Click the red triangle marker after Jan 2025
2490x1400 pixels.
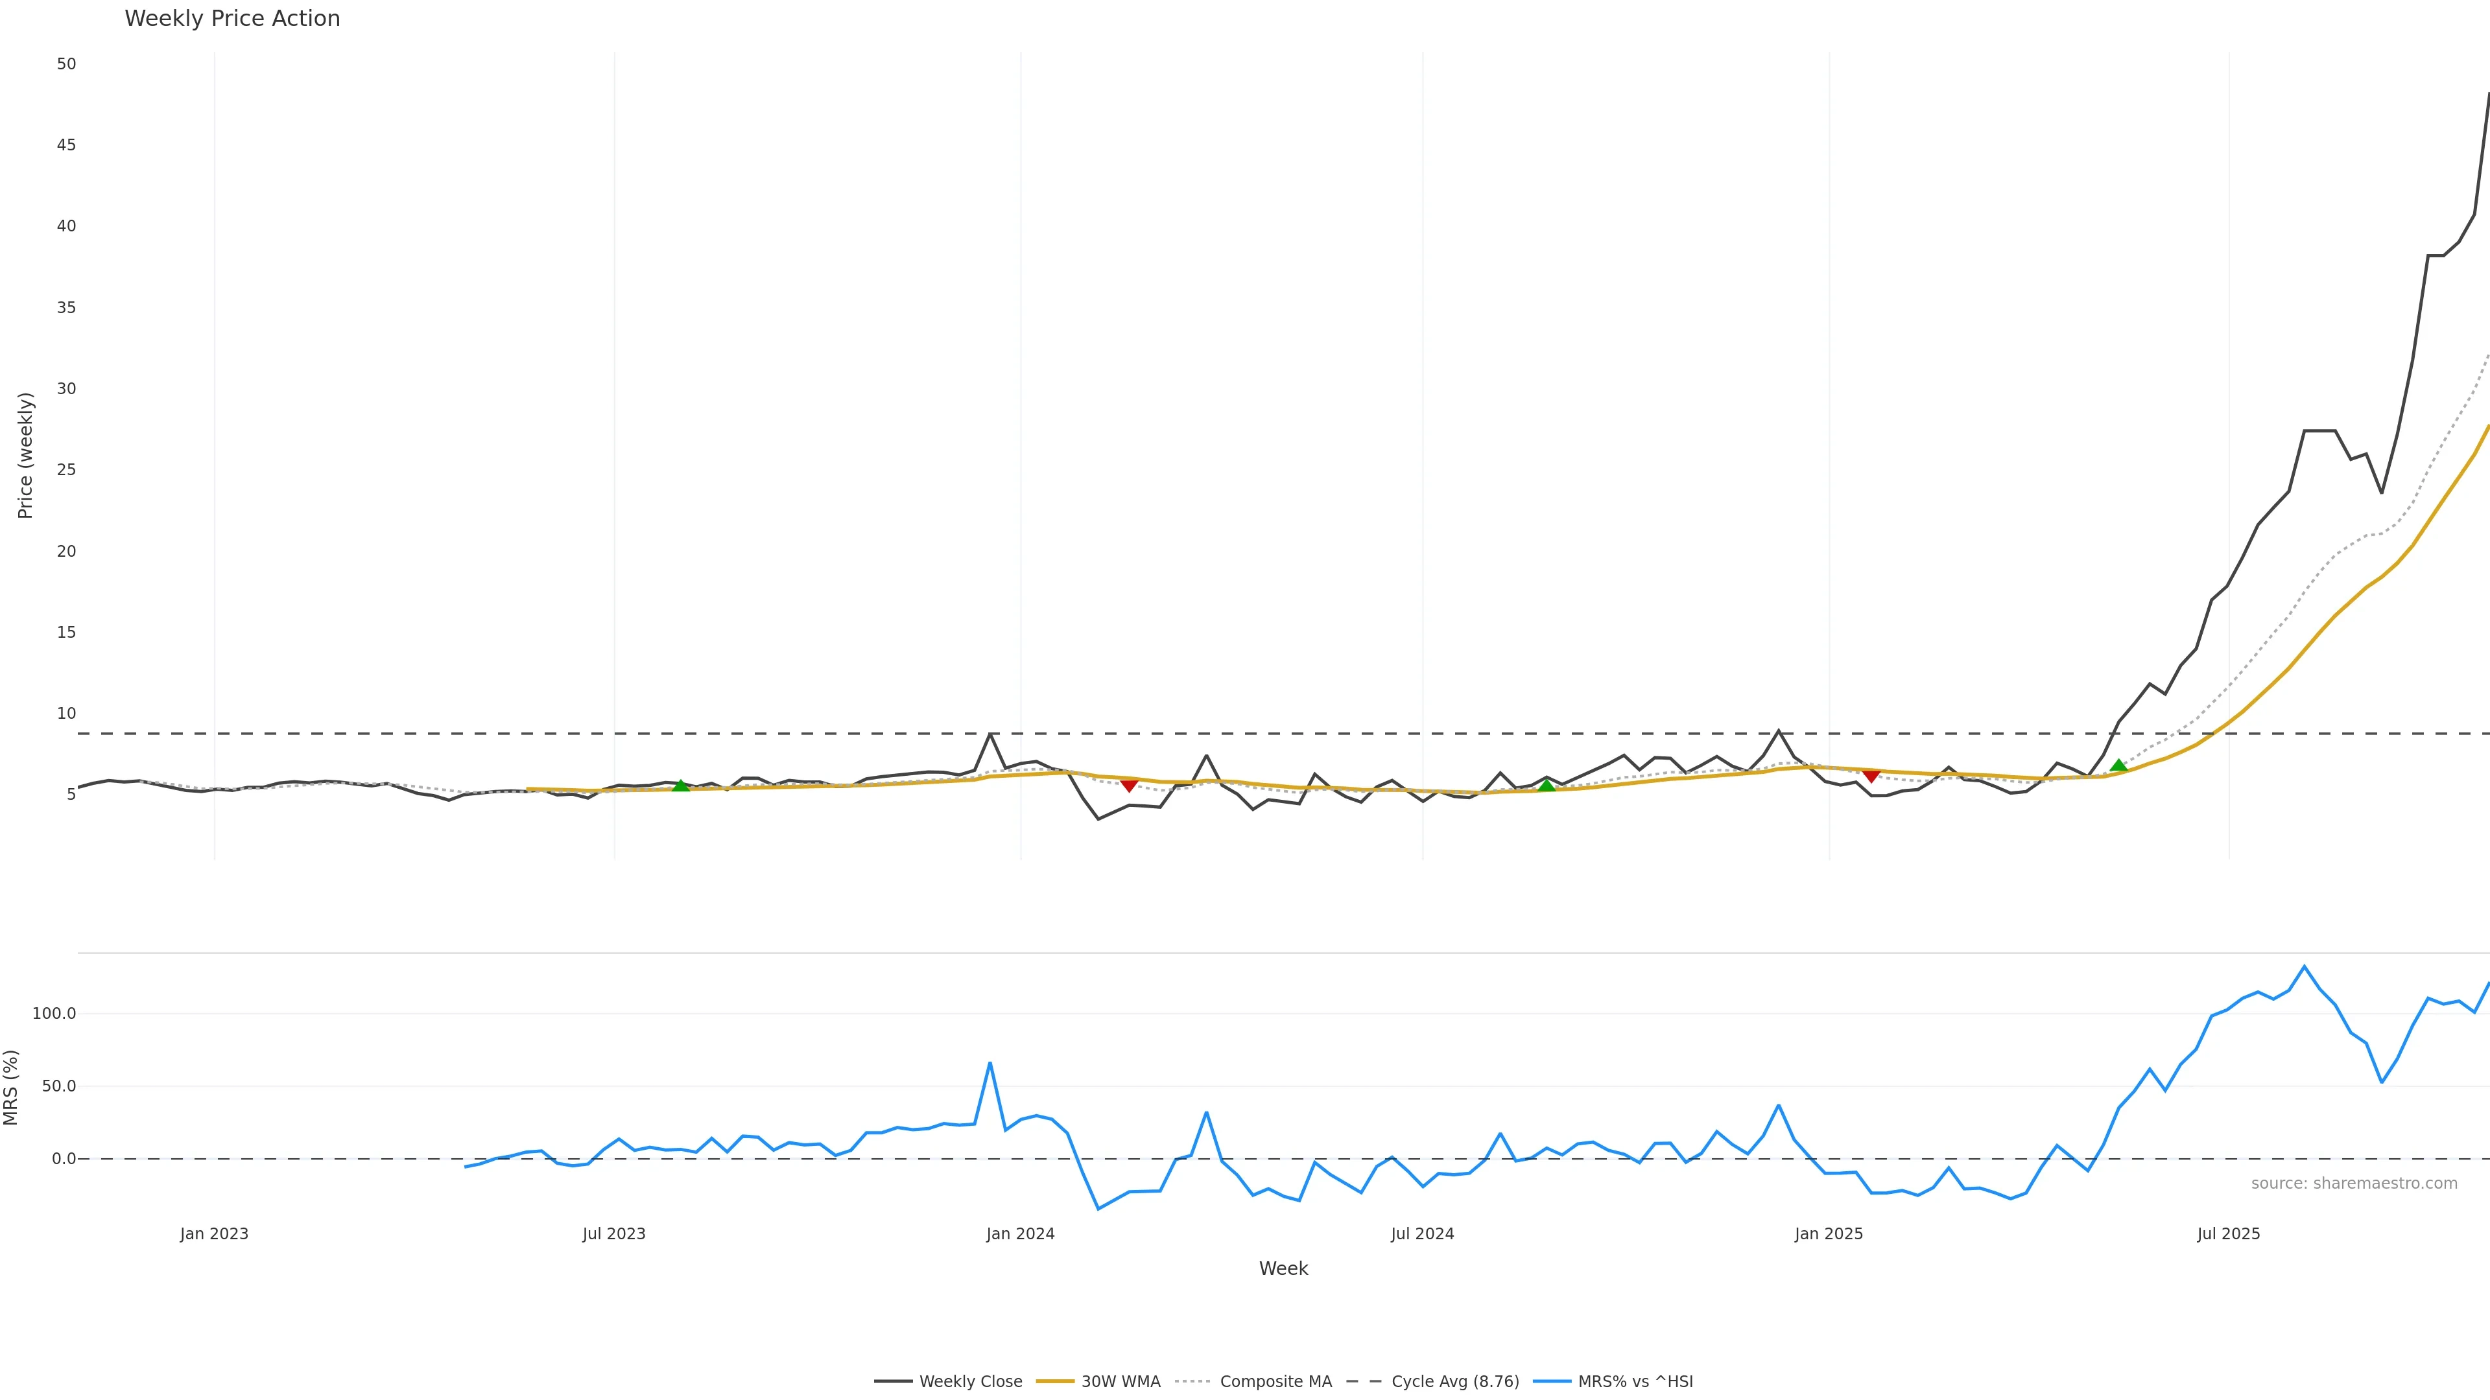(x=1870, y=776)
